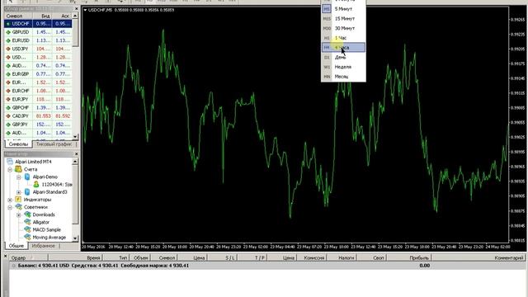Choose the День timeframe option

click(x=343, y=57)
